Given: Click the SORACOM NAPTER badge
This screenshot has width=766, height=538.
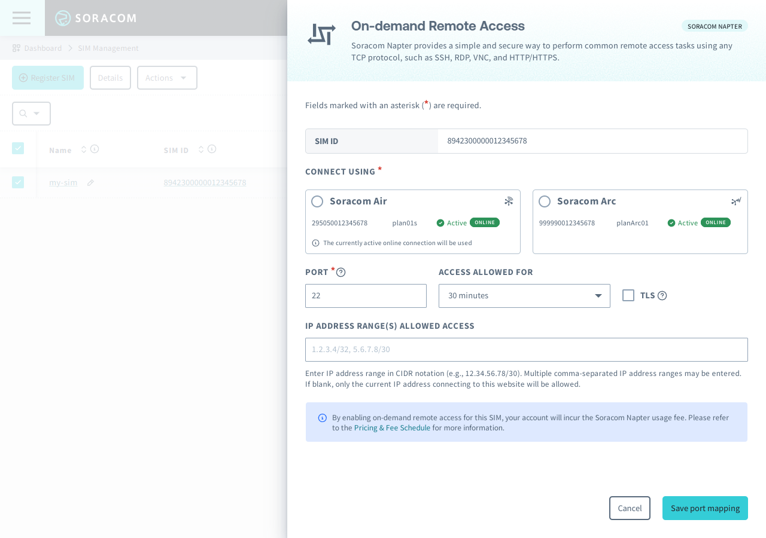Looking at the screenshot, I should [715, 26].
